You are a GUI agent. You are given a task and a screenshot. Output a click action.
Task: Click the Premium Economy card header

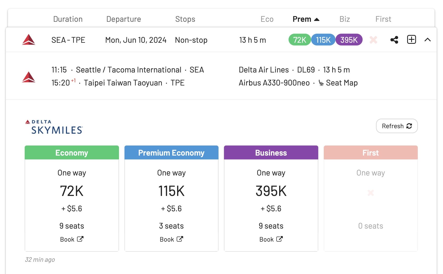pyautogui.click(x=171, y=153)
